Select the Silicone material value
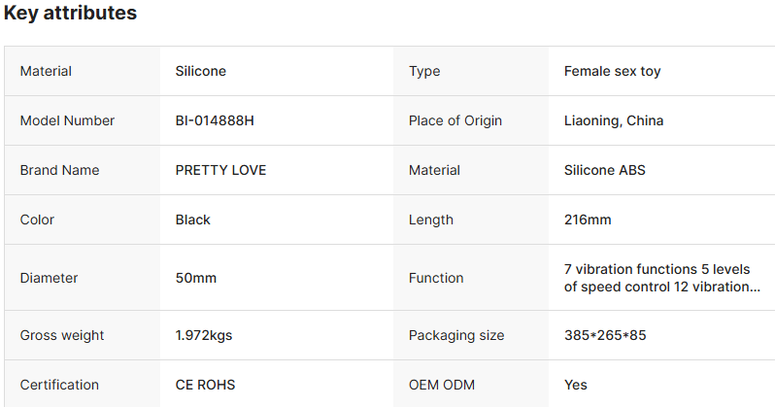775x407 pixels. (x=201, y=71)
